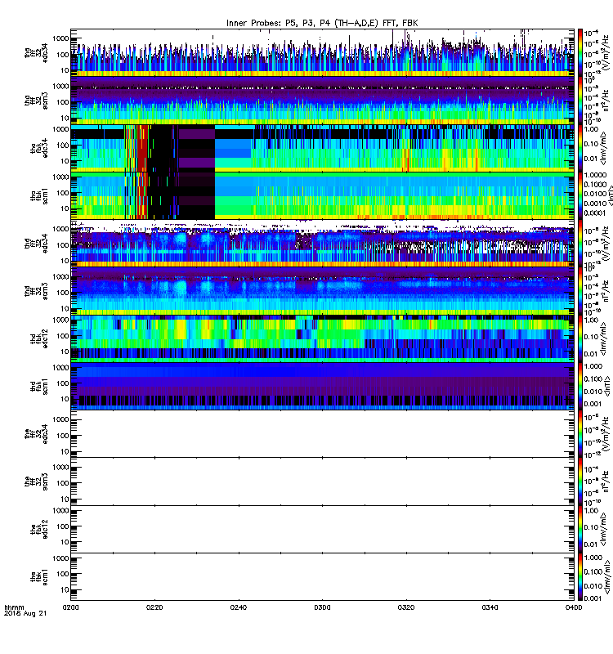Screen dimensions: 613x654
Task: Click color bar of the fbk scm1 panel
Action: [580, 577]
